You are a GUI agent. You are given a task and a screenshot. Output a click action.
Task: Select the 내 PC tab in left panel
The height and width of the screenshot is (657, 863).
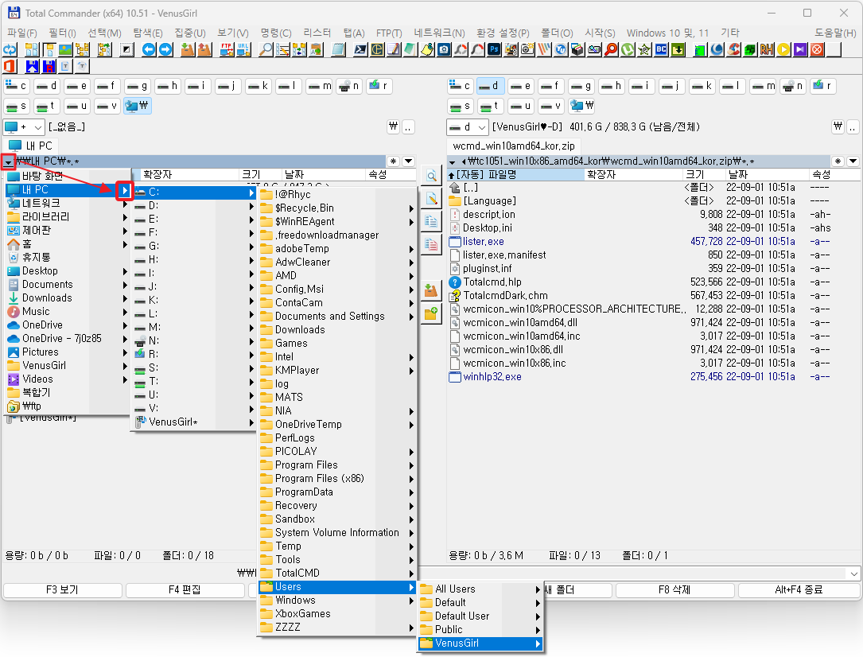(31, 146)
